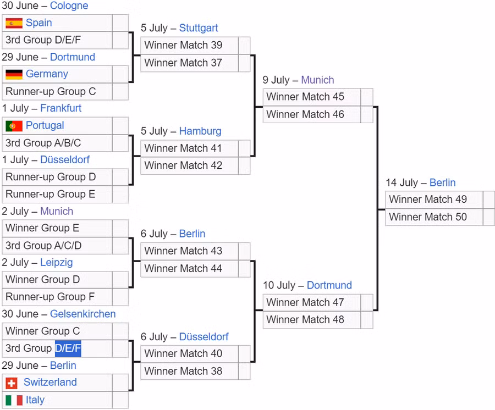Image resolution: width=495 pixels, height=410 pixels.
Task: Open the Spain team link
Action: tap(39, 23)
